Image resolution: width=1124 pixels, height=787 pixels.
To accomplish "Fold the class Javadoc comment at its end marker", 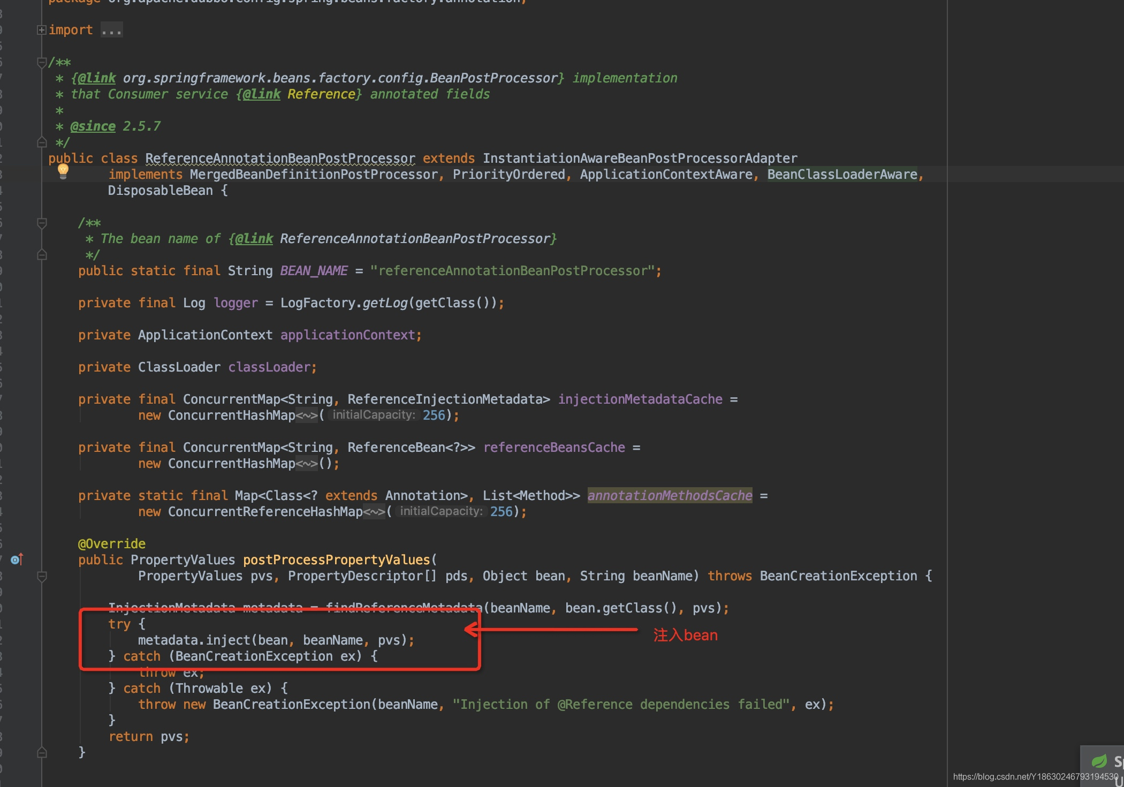I will pos(42,142).
